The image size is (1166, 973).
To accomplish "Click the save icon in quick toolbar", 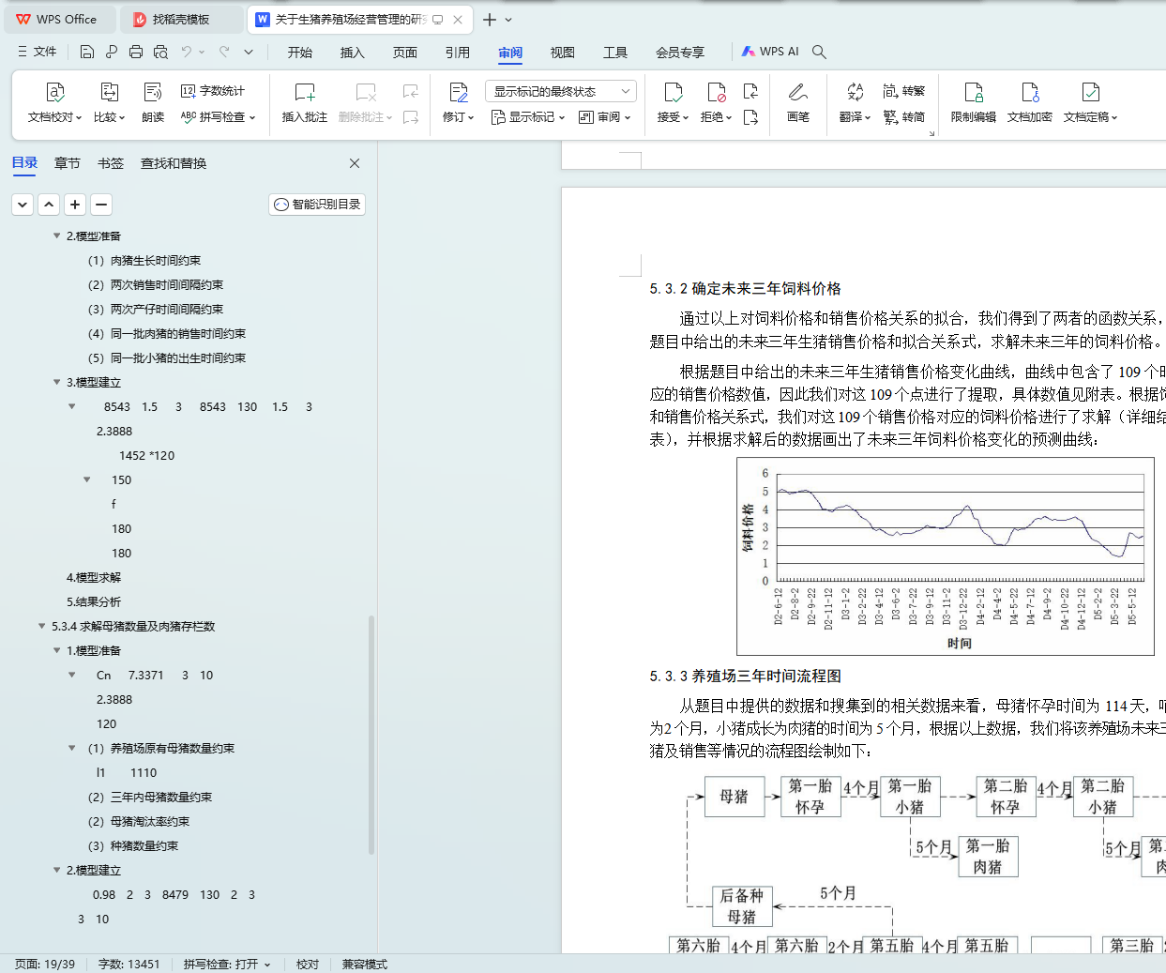I will click(87, 52).
